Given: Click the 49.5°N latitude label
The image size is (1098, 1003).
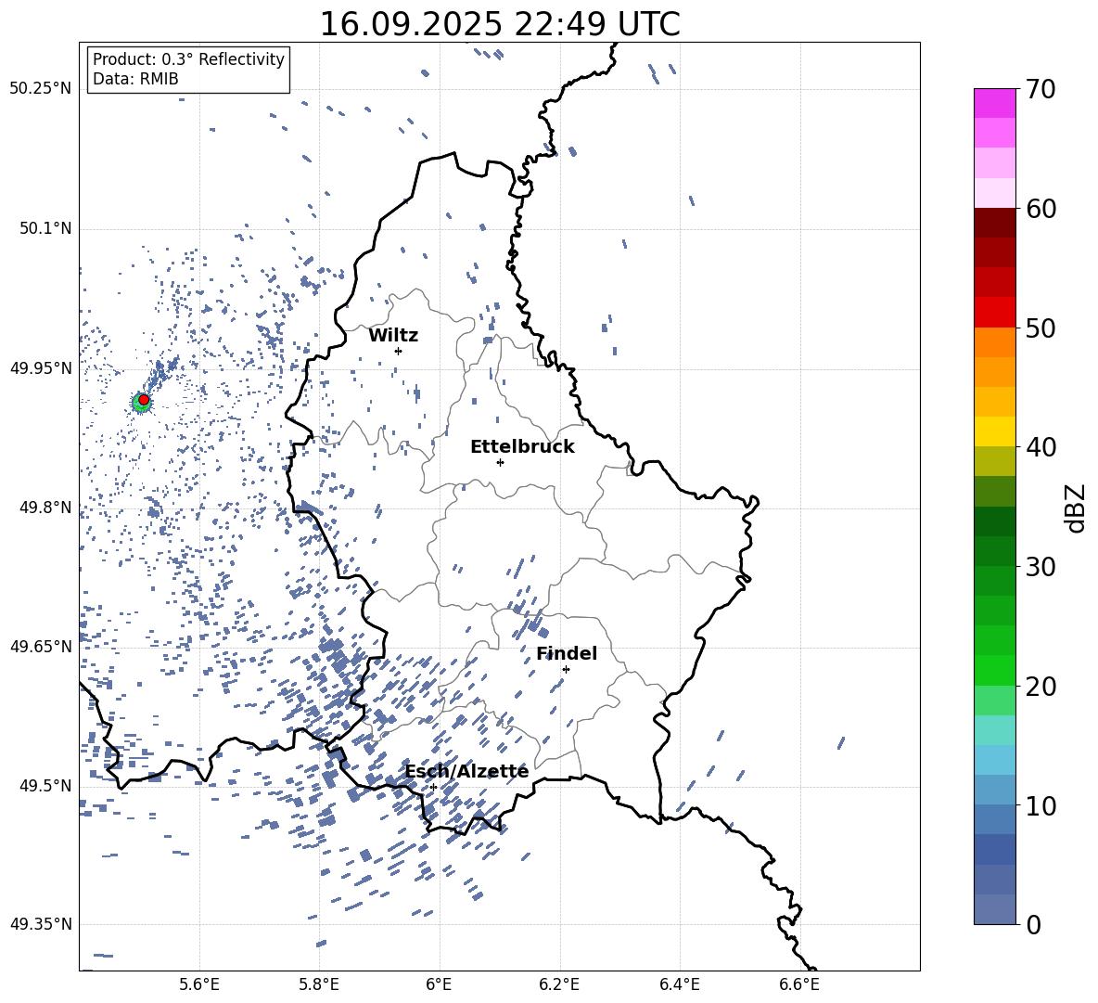Looking at the screenshot, I should tap(45, 785).
